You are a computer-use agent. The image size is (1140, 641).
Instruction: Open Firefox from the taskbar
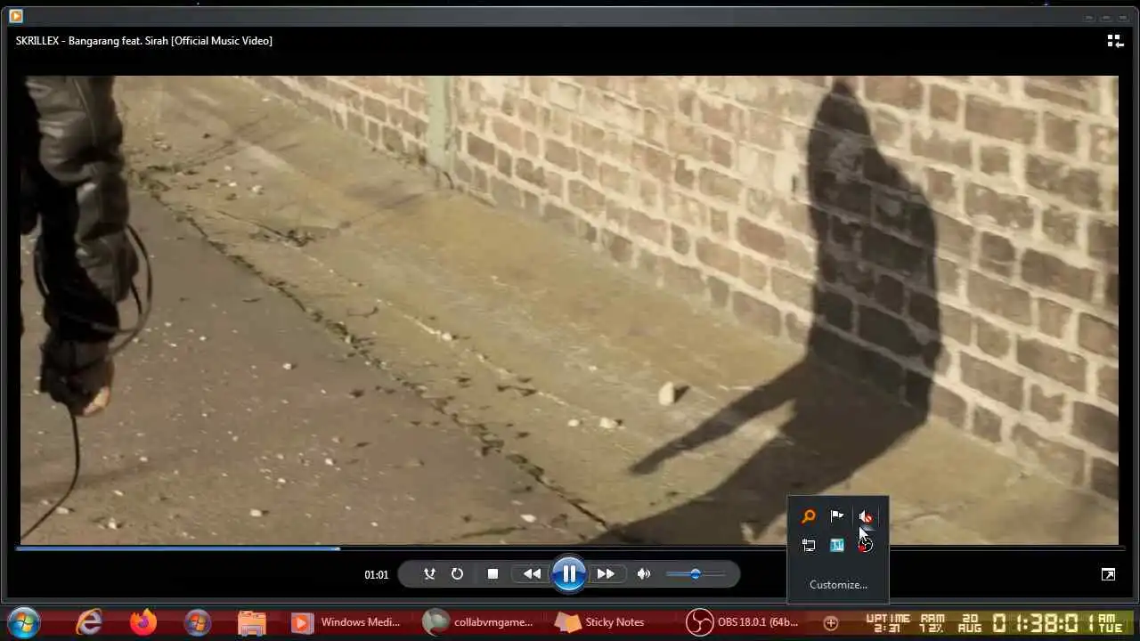[142, 621]
